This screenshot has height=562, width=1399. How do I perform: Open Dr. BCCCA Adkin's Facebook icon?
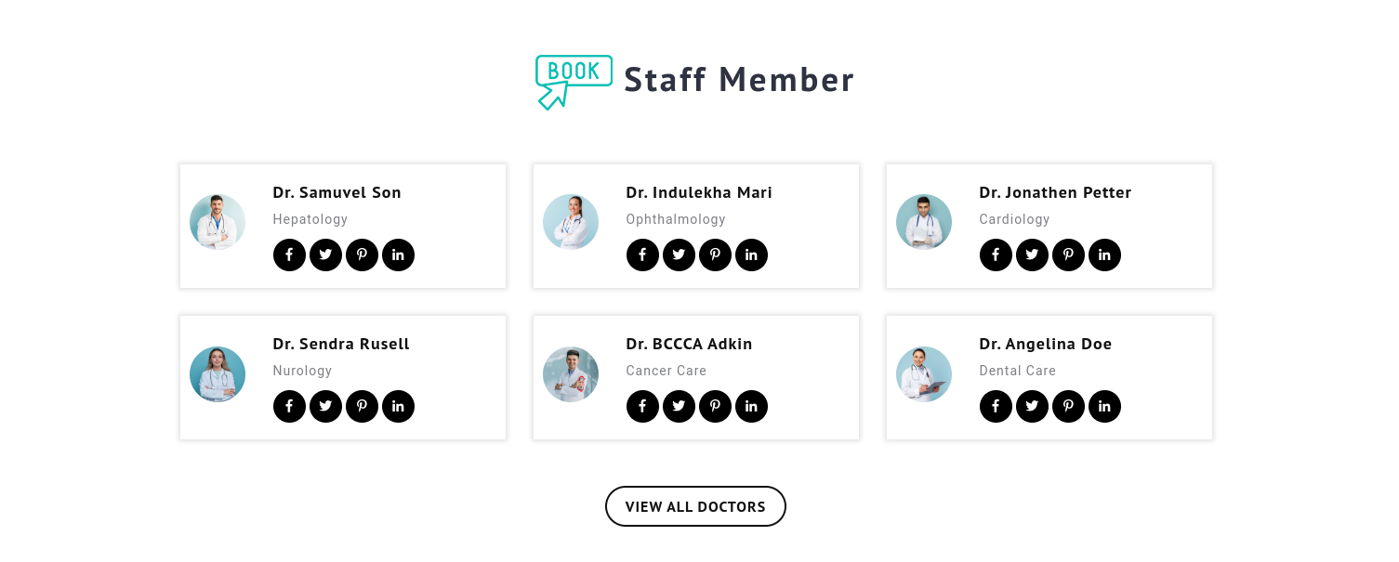(x=642, y=406)
